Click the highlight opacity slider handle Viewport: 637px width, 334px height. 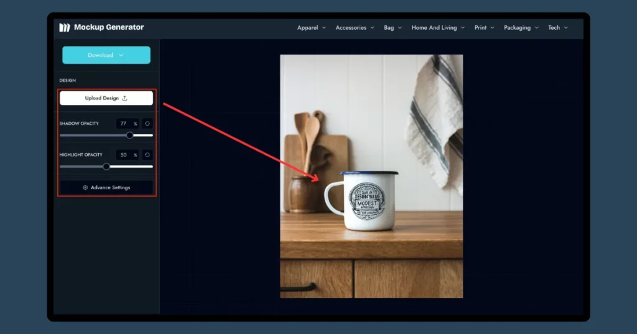pyautogui.click(x=106, y=166)
